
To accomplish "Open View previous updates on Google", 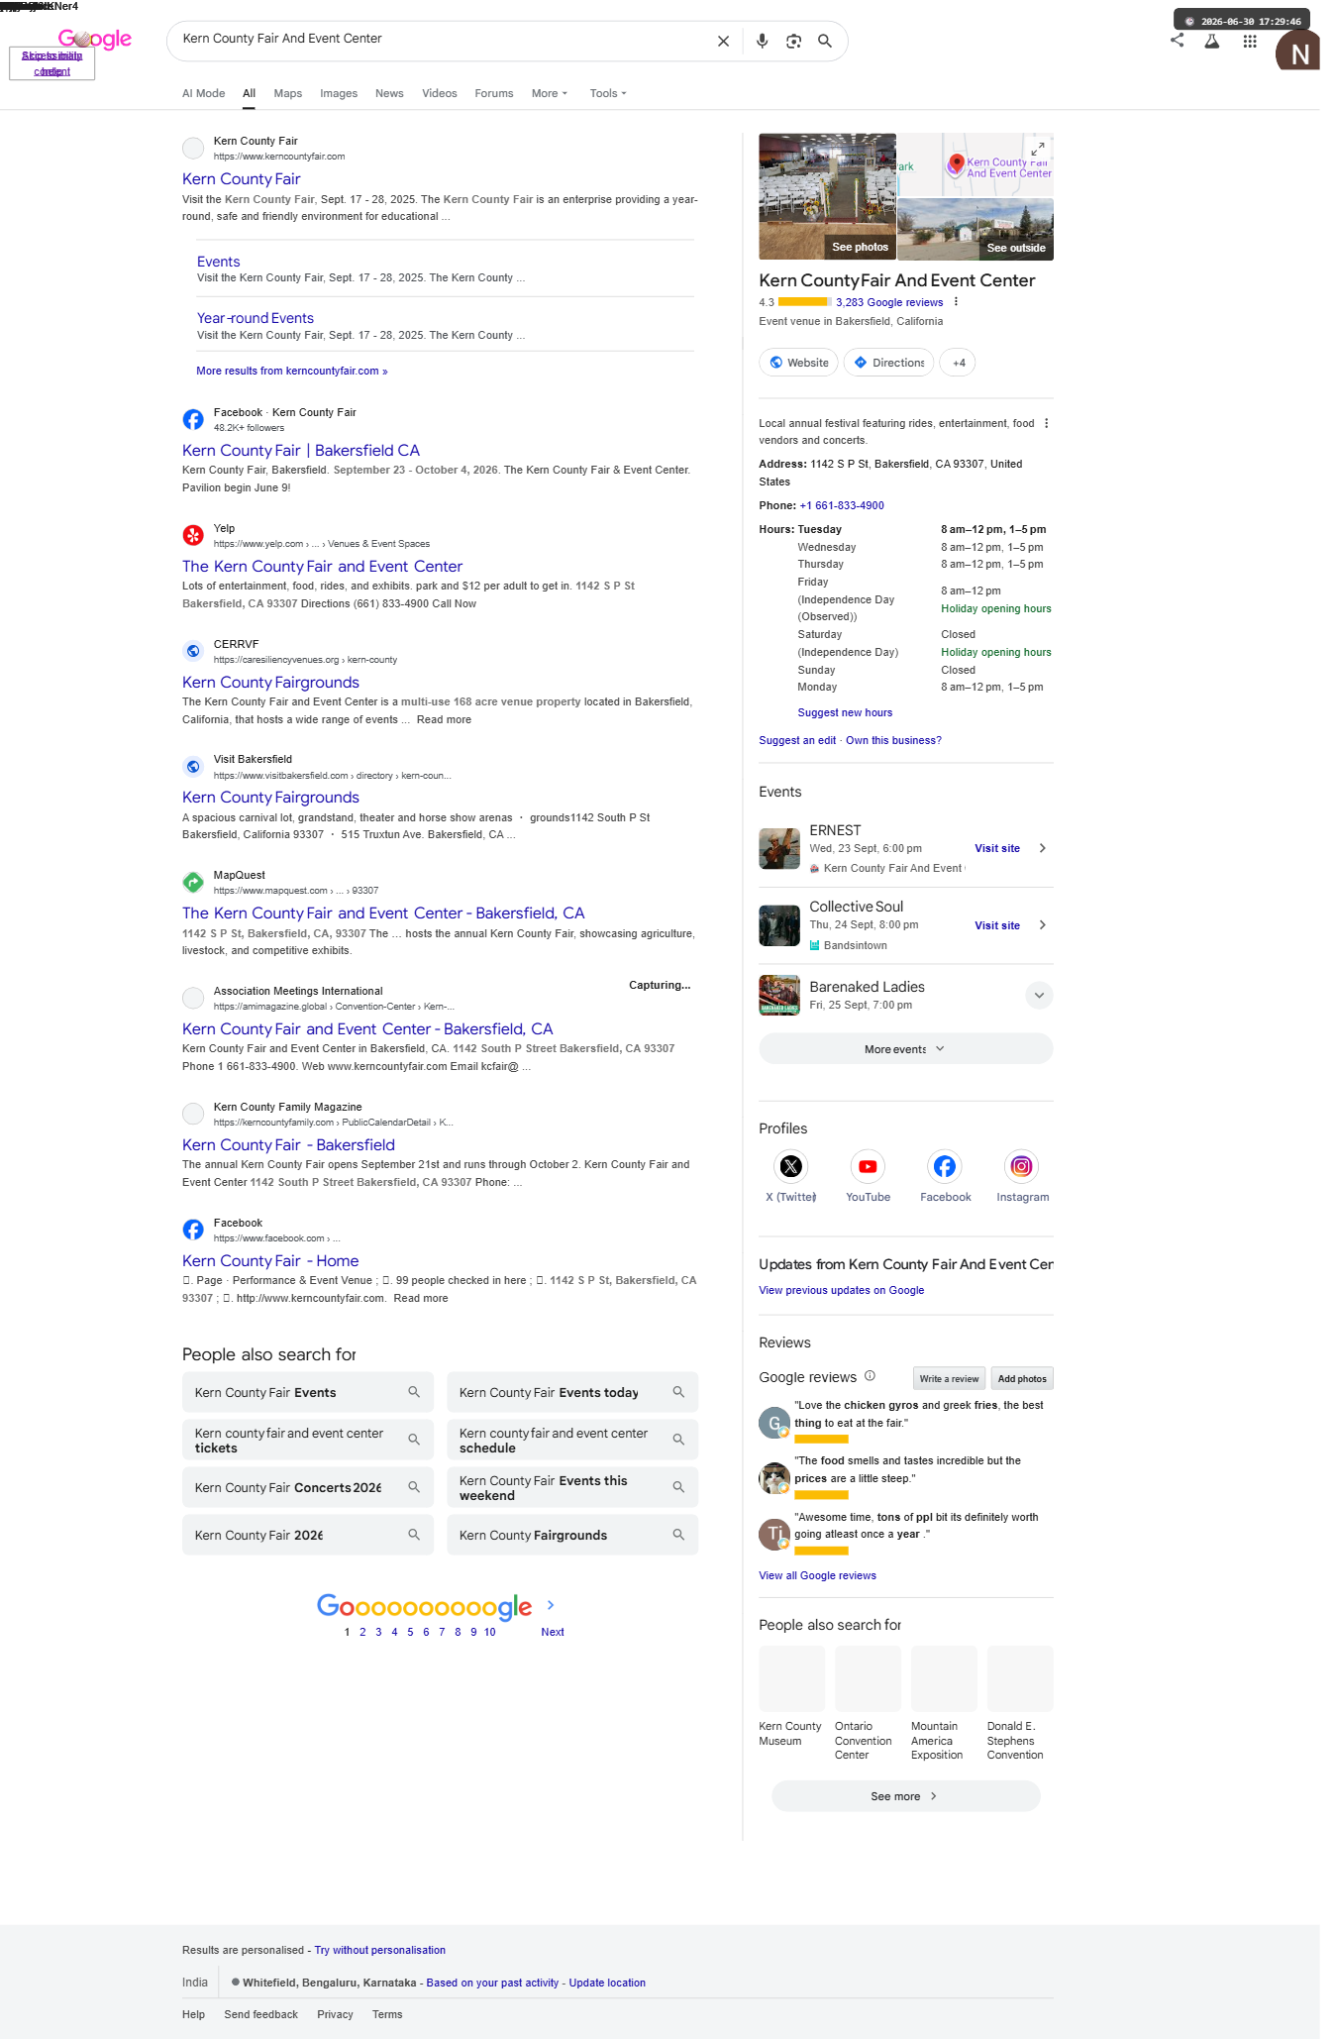I will pyautogui.click(x=841, y=1290).
